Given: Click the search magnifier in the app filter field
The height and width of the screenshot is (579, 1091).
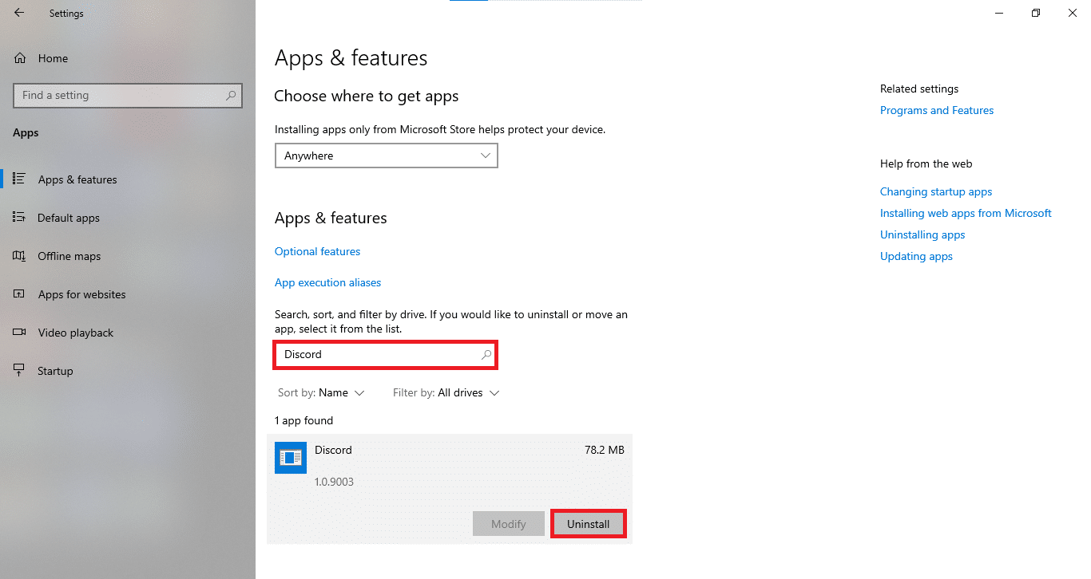Looking at the screenshot, I should pos(486,353).
